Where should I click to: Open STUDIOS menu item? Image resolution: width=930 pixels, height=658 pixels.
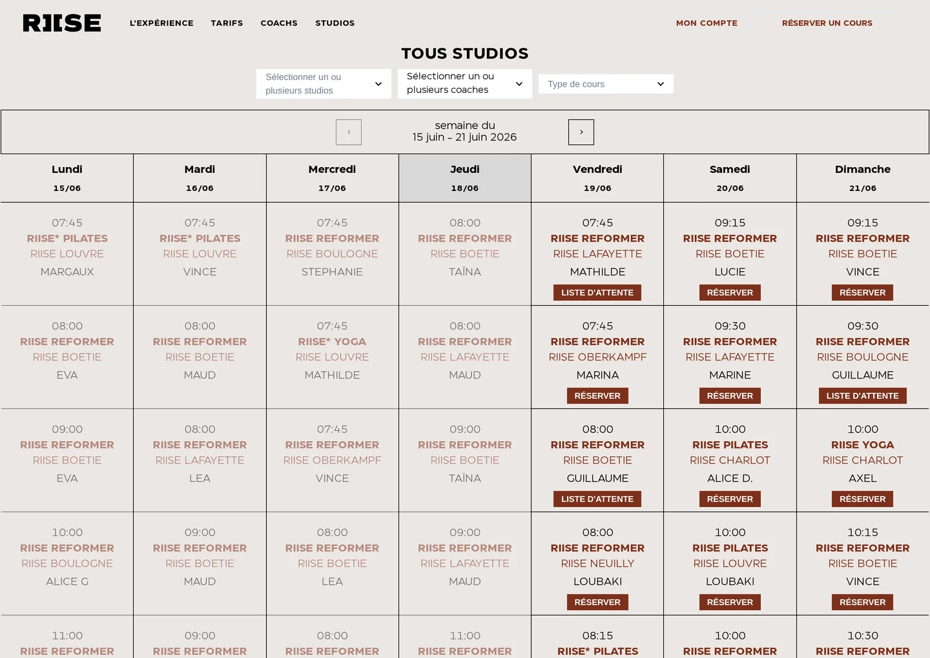pos(335,23)
